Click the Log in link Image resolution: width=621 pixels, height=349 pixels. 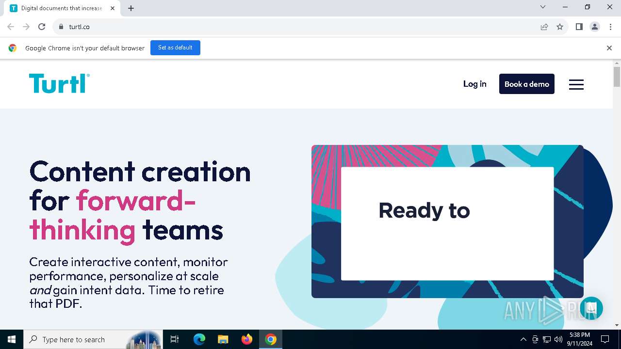coord(474,84)
